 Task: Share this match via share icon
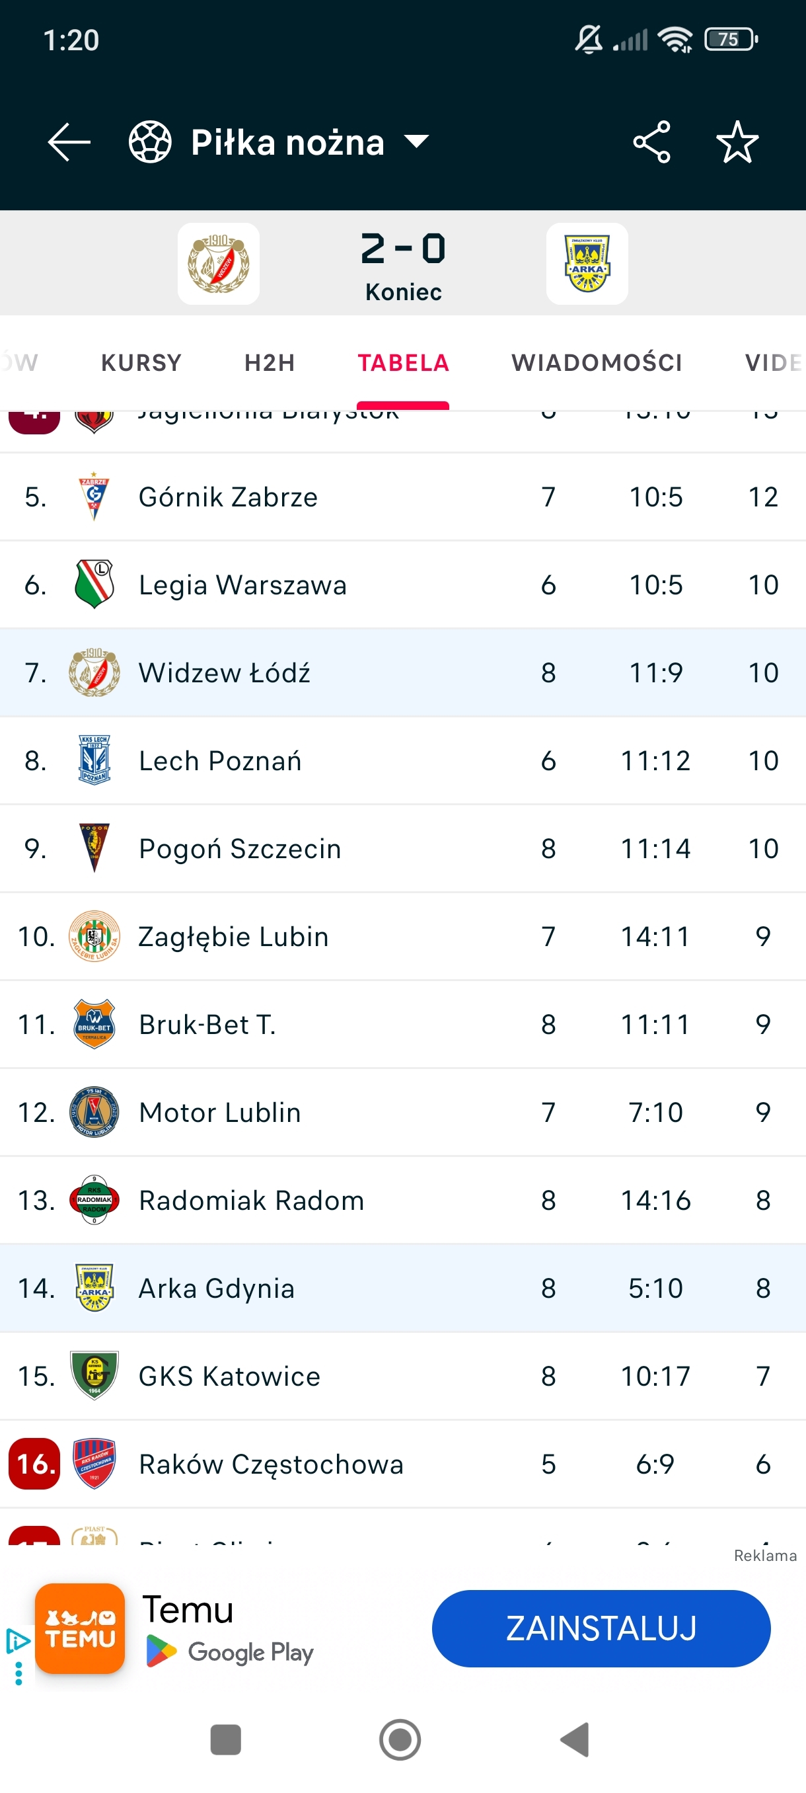pos(651,142)
